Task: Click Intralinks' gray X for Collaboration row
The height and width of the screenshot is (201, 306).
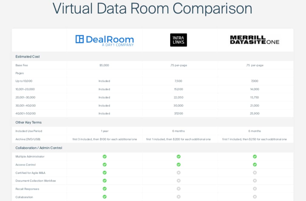Action: [x=179, y=197]
